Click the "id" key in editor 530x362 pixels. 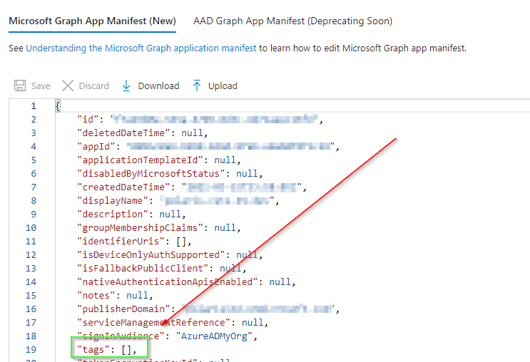pyautogui.click(x=88, y=120)
